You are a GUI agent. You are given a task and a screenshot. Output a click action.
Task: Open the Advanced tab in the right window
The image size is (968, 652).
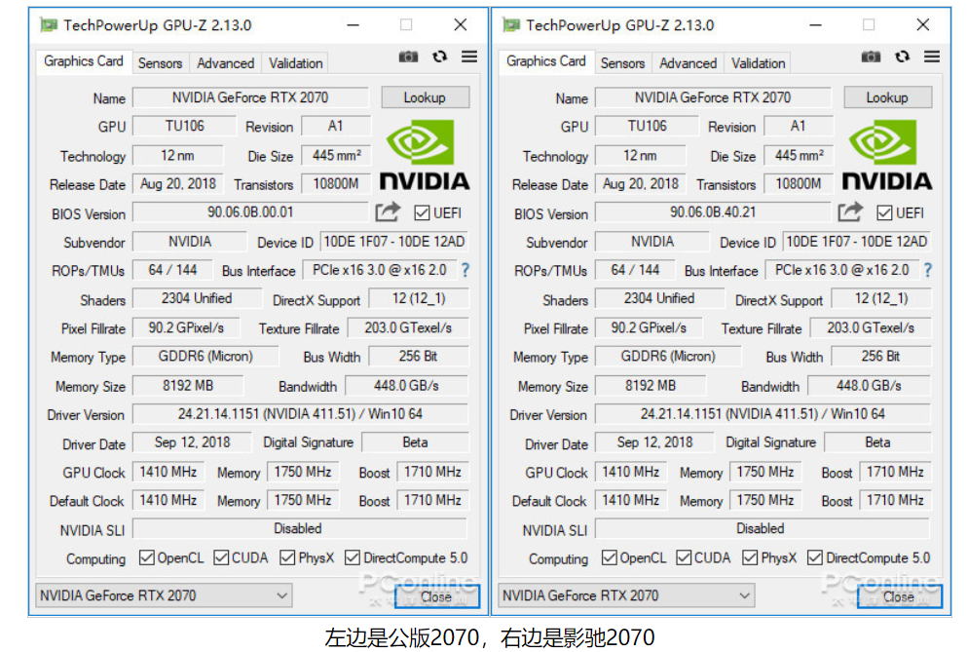coord(688,62)
